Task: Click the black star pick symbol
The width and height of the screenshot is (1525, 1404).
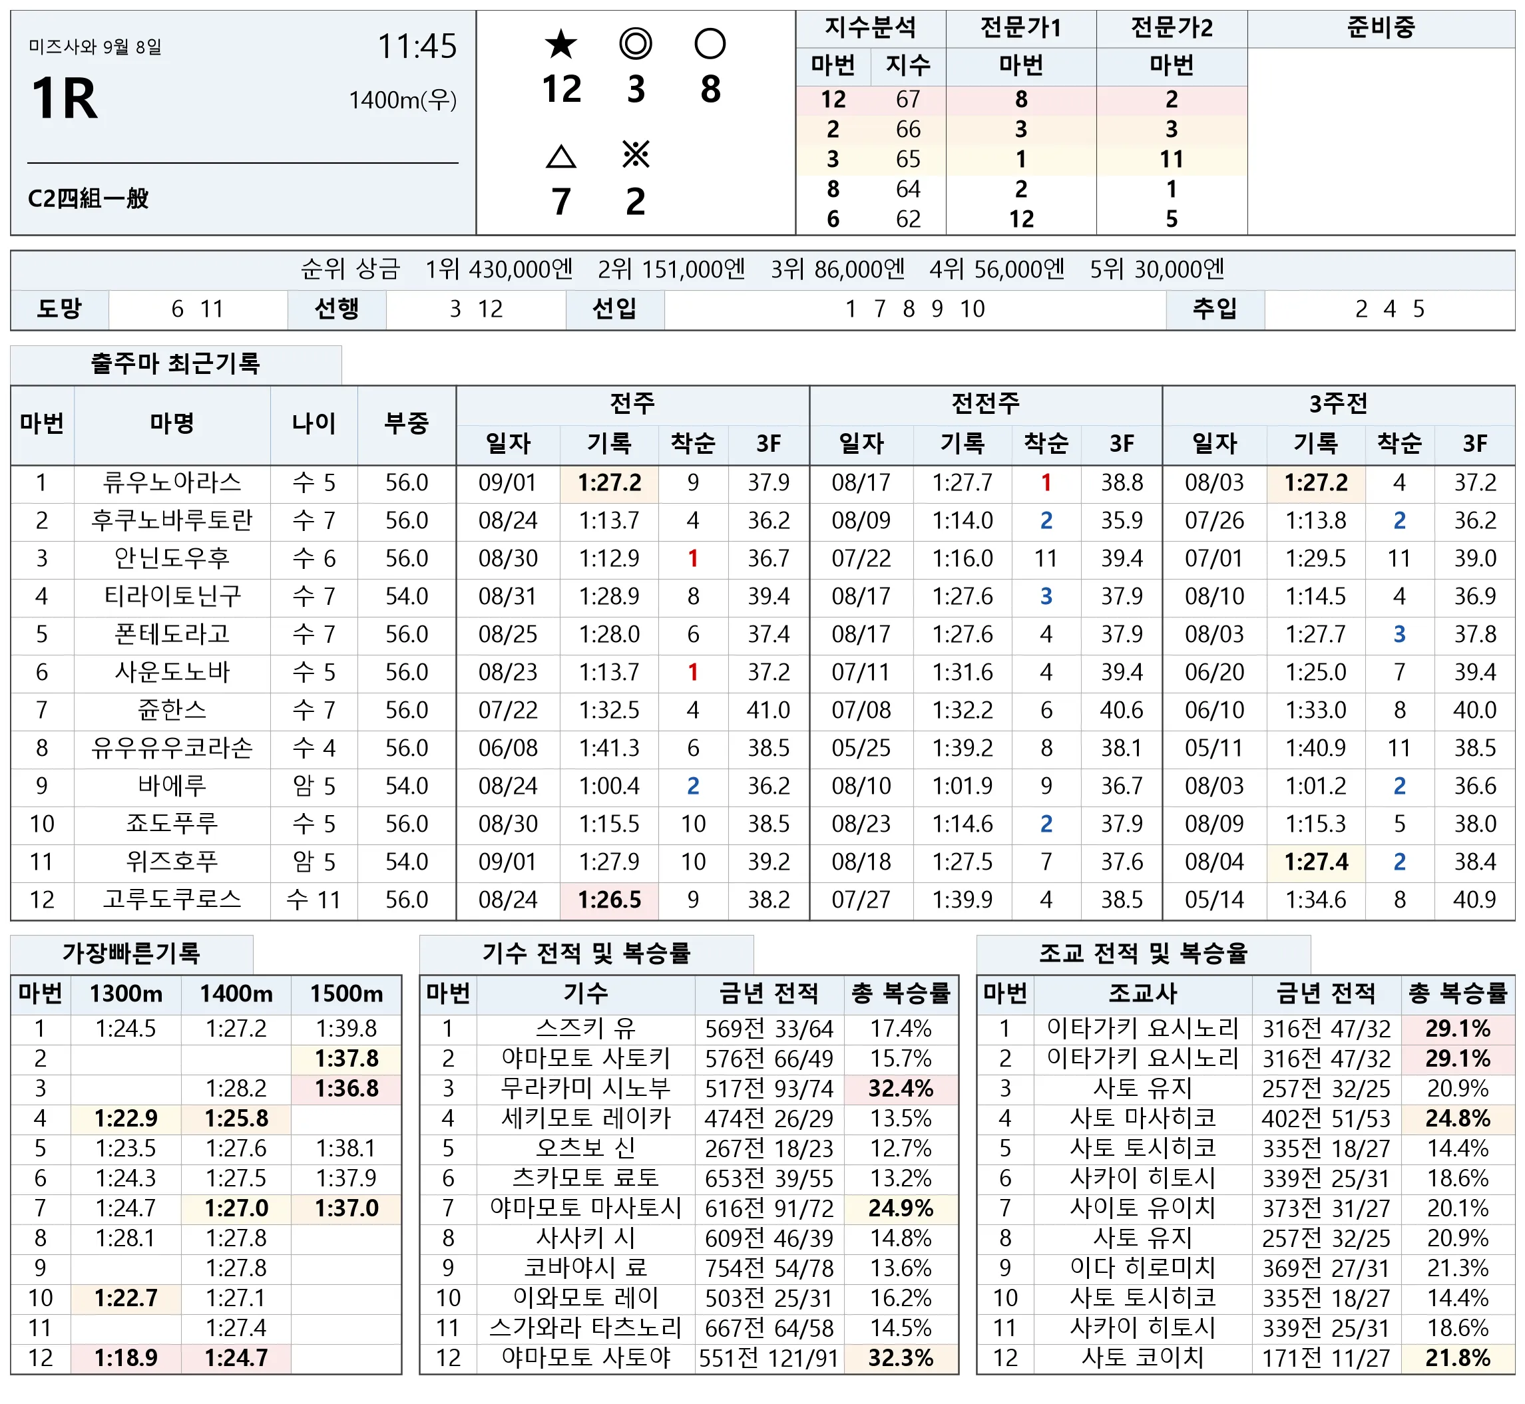Action: (x=560, y=44)
